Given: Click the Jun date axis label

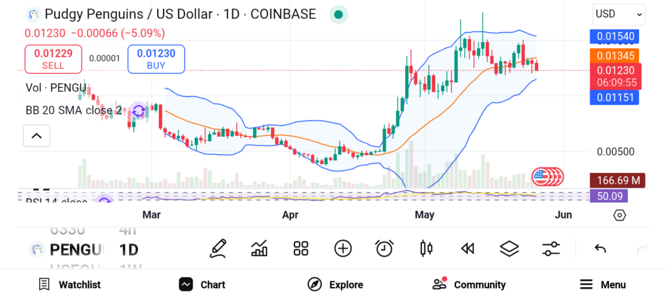Looking at the screenshot, I should pos(563,215).
